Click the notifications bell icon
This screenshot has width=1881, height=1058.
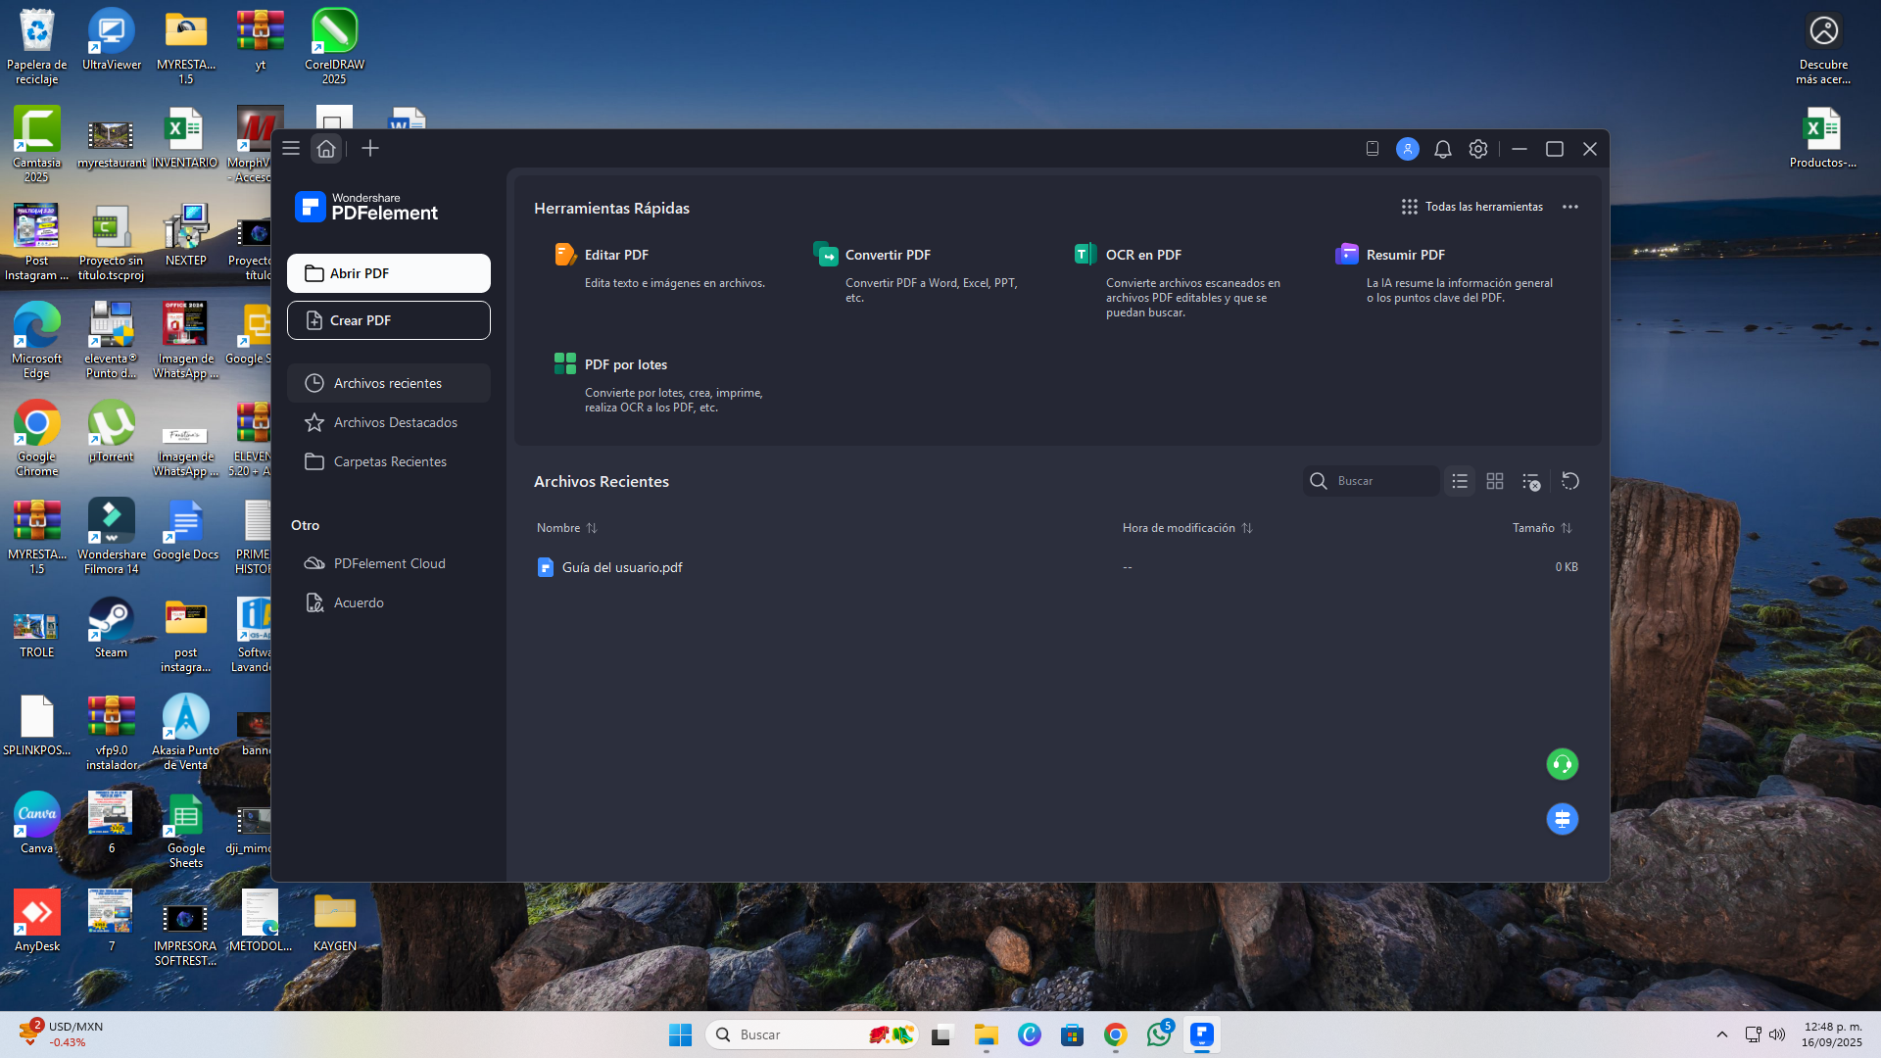click(x=1442, y=149)
